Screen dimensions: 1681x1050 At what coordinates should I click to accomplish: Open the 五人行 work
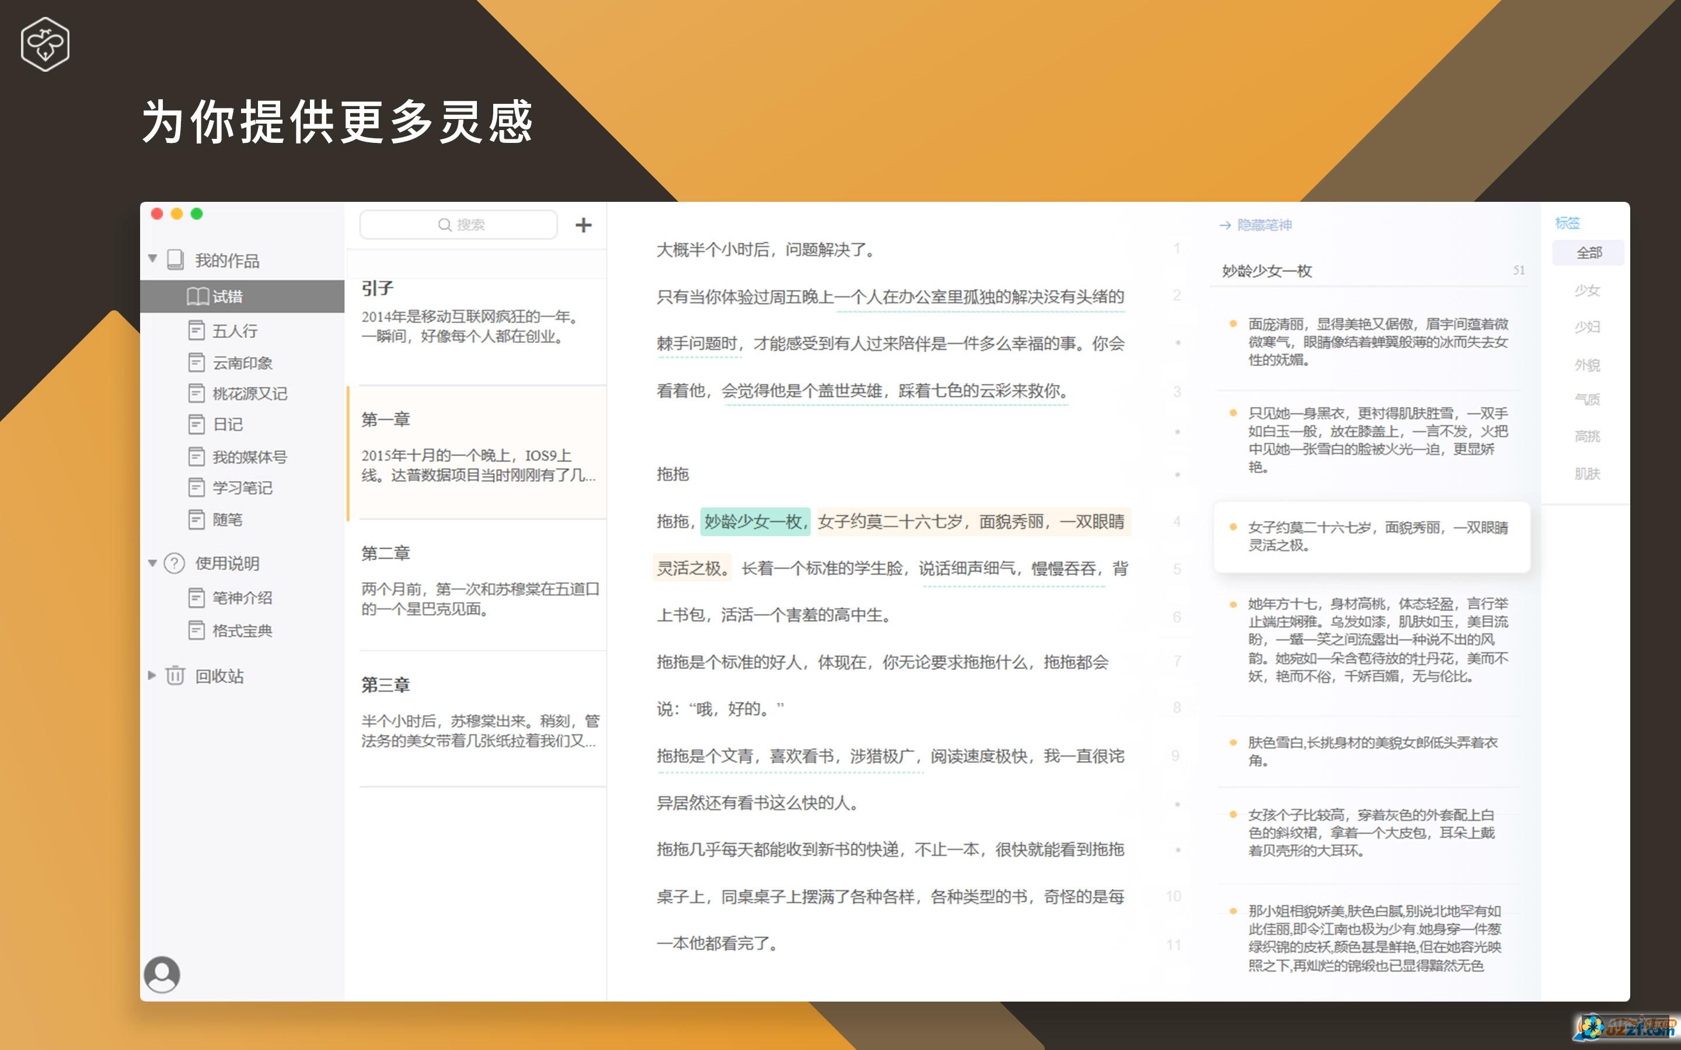(x=235, y=331)
